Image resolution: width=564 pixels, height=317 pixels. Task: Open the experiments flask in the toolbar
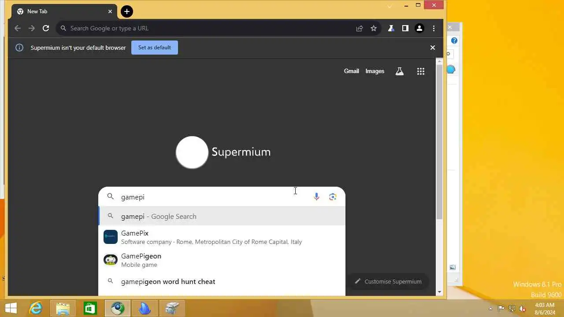[391, 28]
